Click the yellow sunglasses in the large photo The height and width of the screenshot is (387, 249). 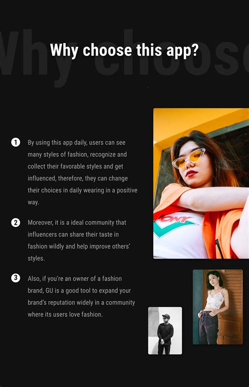point(189,158)
